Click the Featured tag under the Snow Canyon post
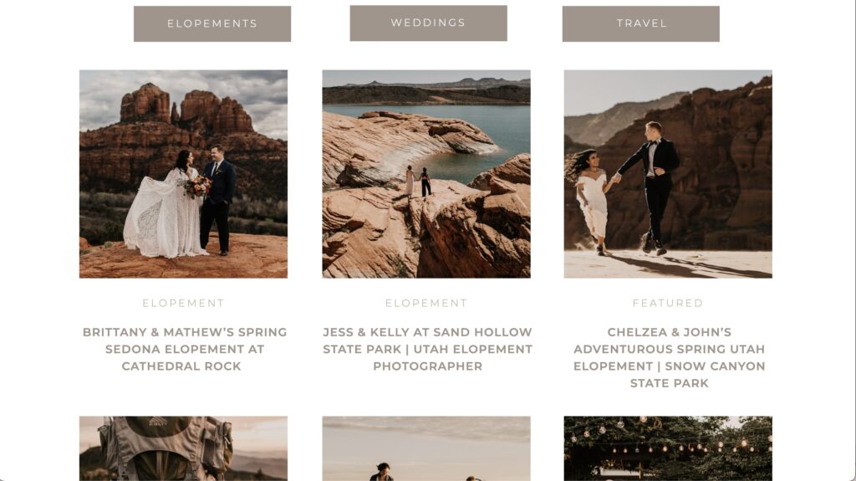The image size is (856, 481). (x=668, y=303)
